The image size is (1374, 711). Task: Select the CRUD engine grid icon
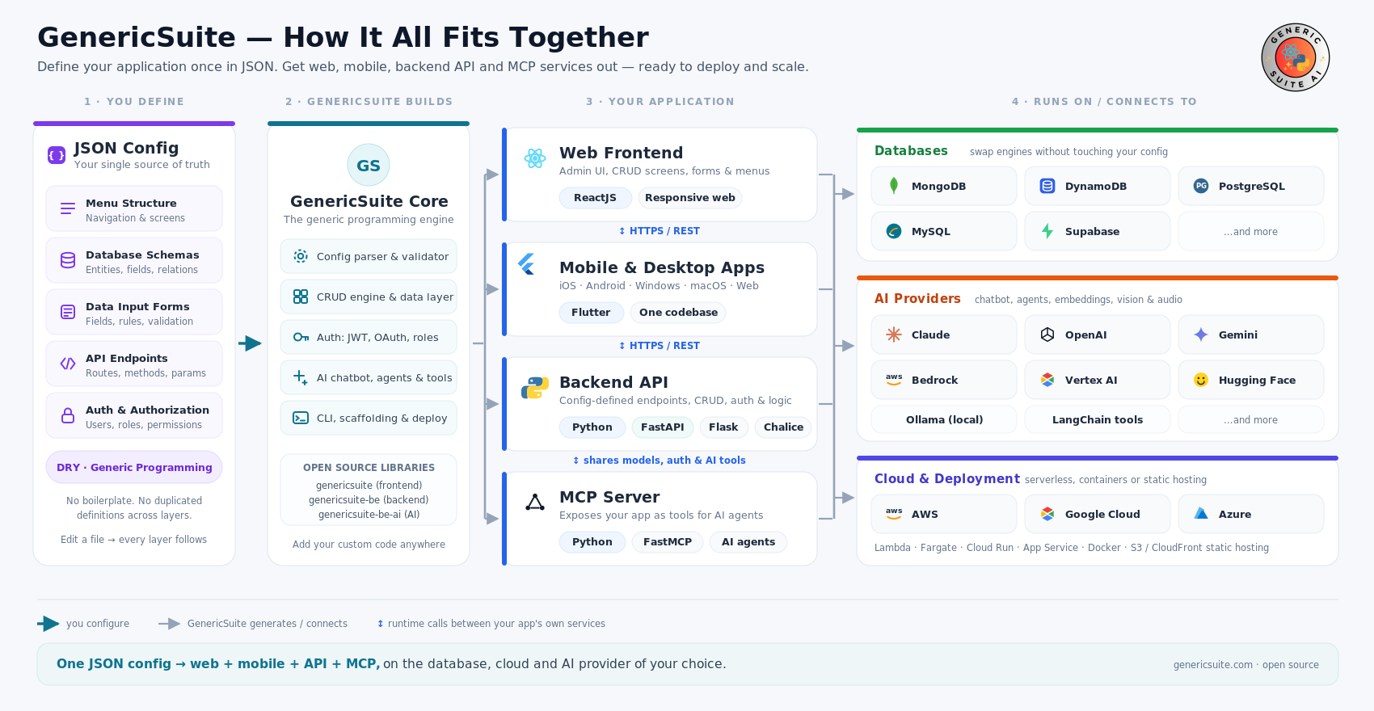[301, 297]
